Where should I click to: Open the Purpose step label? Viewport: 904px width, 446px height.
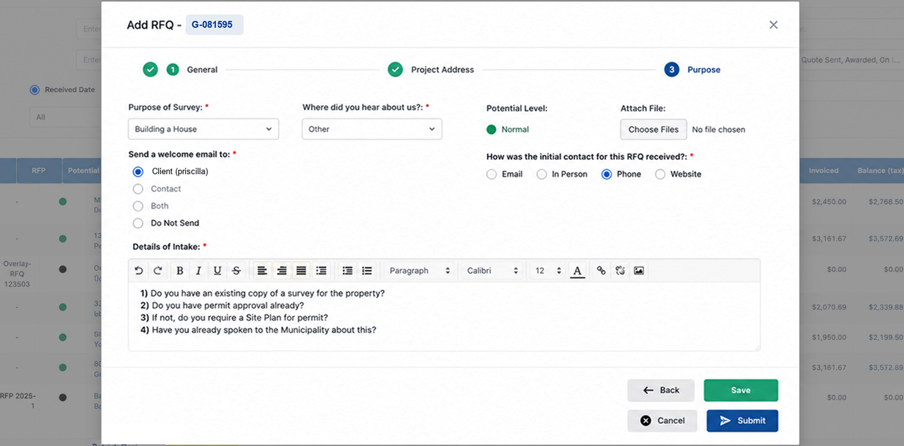[x=703, y=69]
